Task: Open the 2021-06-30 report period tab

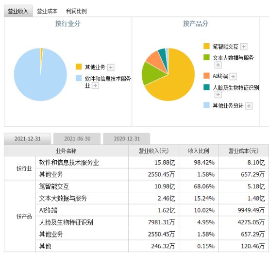Action: tap(77, 138)
